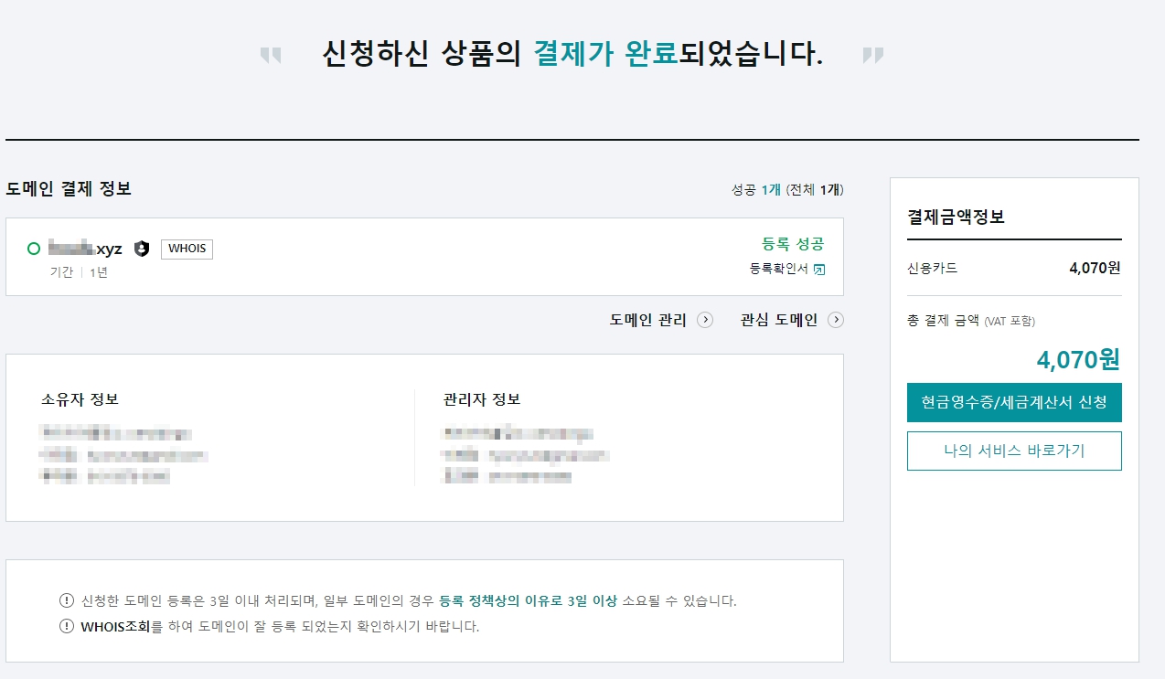Image resolution: width=1165 pixels, height=679 pixels.
Task: Expand 관심 도메인 using its chevron
Action: click(x=835, y=321)
